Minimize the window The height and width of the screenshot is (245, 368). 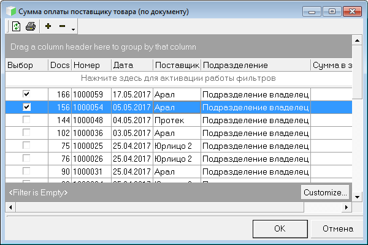312,12
